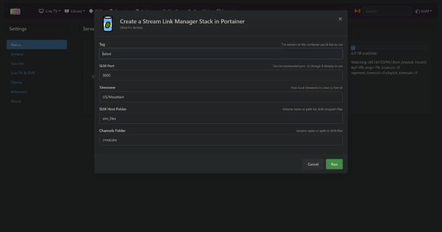Click the Channels Folder input field
Image resolution: width=442 pixels, height=232 pixels.
(221, 140)
